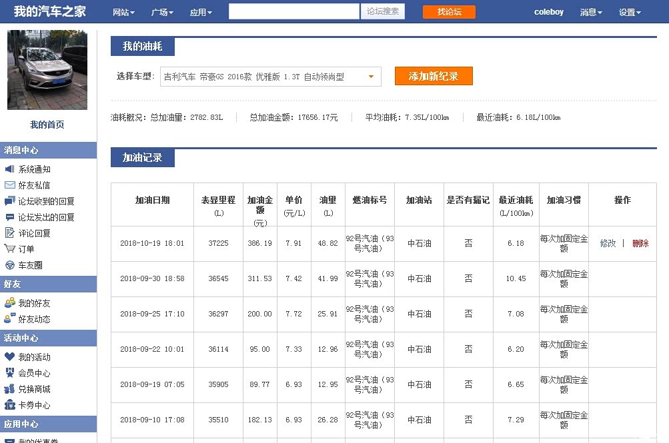Click the 车友圈 steering wheel icon

(9, 265)
